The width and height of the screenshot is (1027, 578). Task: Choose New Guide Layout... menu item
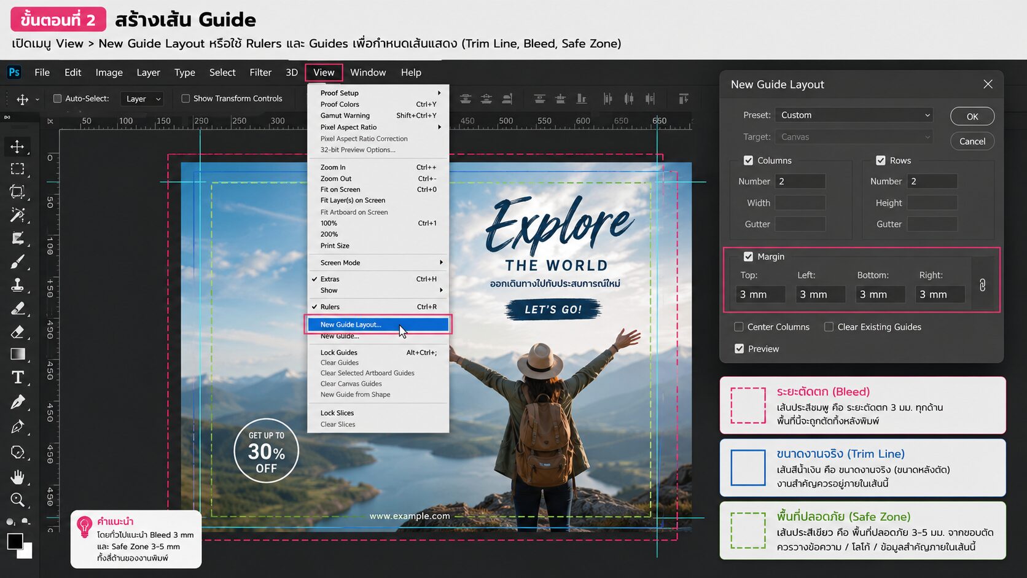click(378, 324)
